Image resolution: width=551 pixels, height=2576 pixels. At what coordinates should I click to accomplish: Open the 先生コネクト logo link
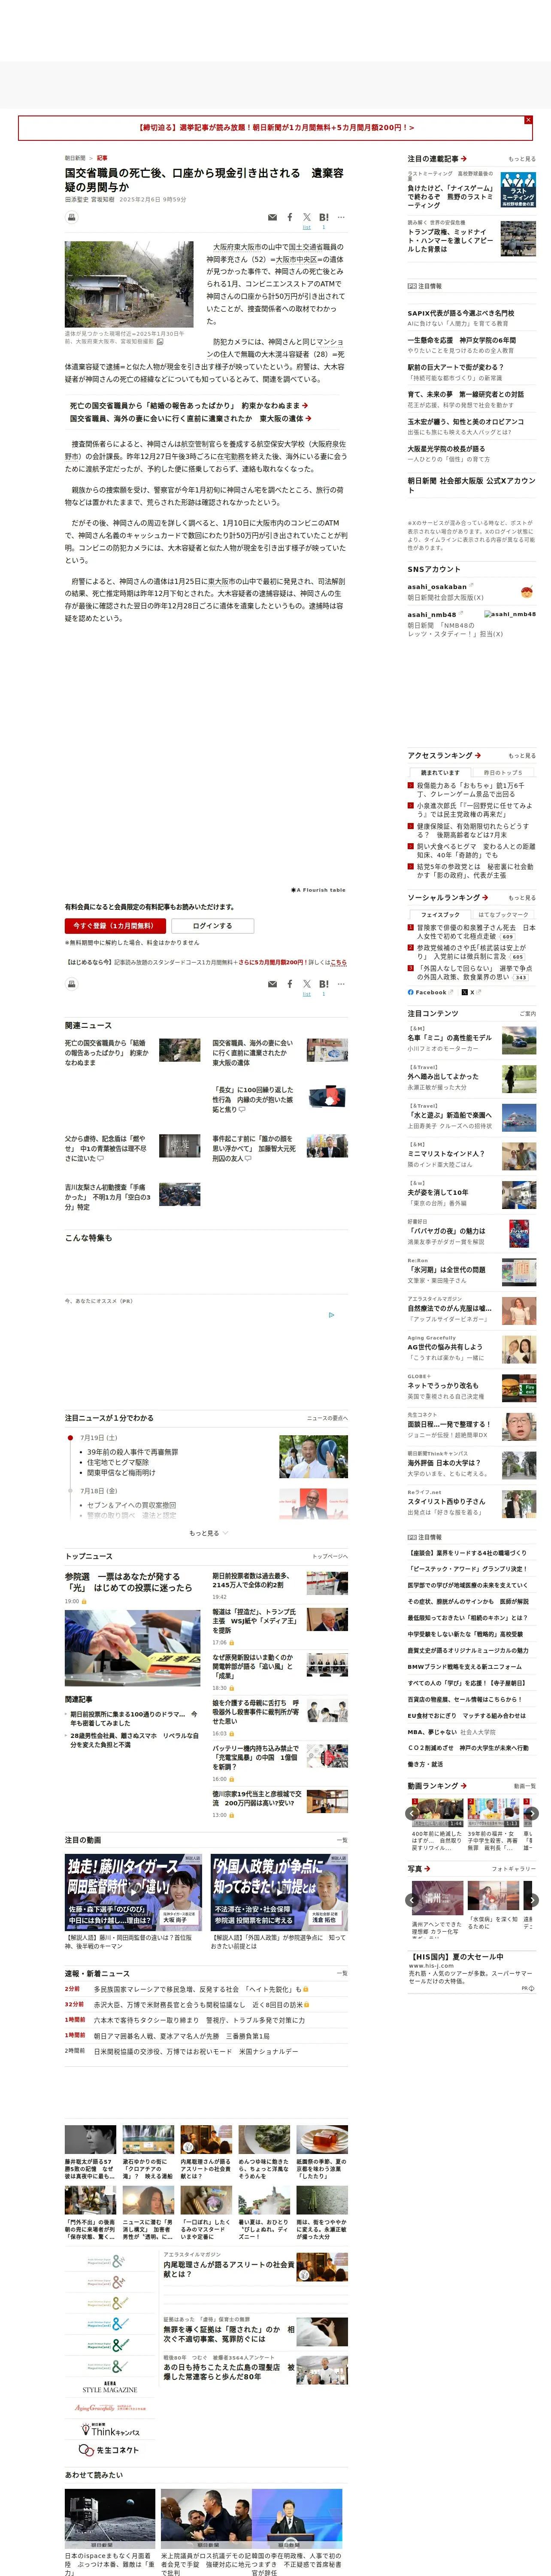click(x=110, y=2450)
